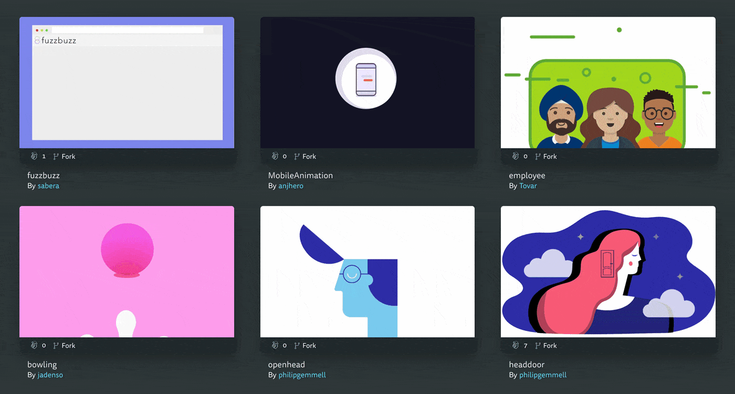This screenshot has width=735, height=394.
Task: Open Tovar's author page
Action: pos(528,186)
